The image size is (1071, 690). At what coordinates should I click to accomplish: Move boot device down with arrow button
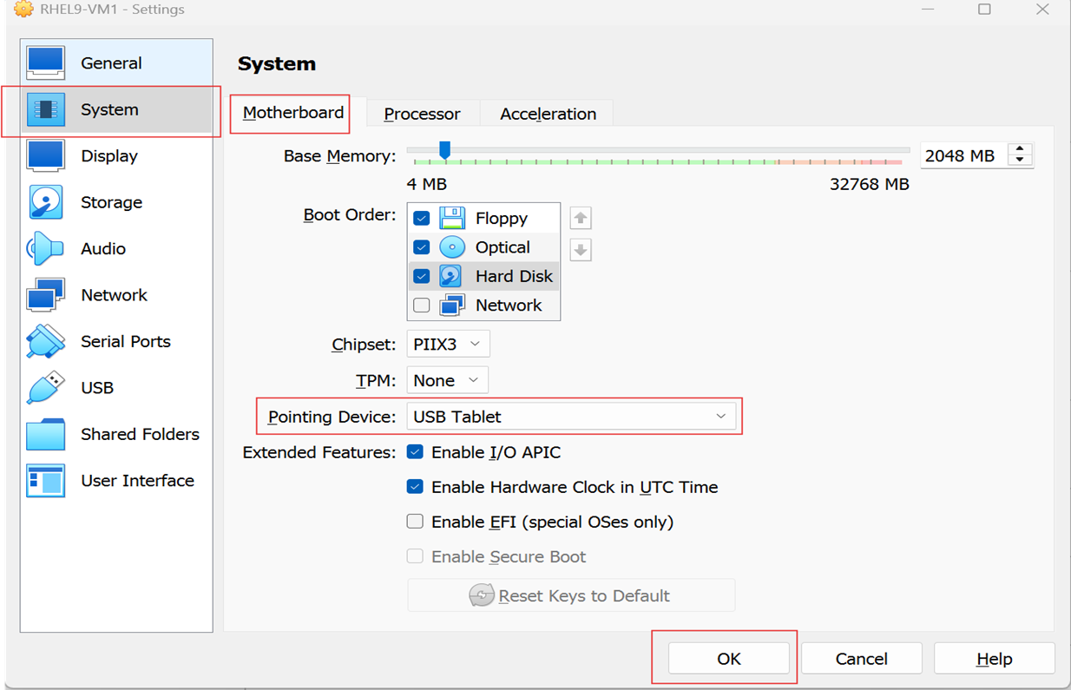coord(581,250)
